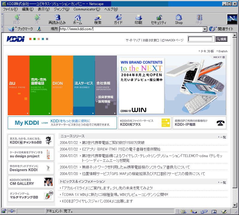Screen dimensions: 239x215
Task: Expand the au MOBILE PHONE panel
Action: coord(19,85)
